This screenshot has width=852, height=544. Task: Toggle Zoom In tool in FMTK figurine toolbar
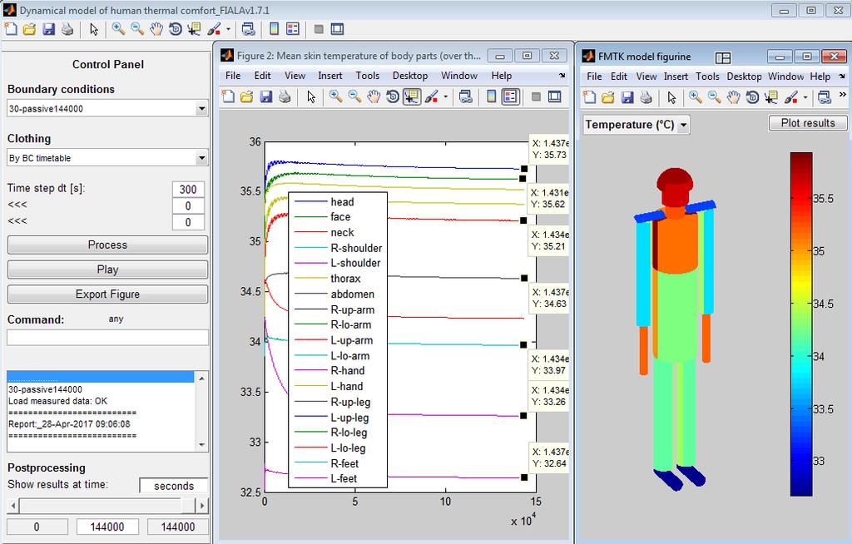pos(695,97)
